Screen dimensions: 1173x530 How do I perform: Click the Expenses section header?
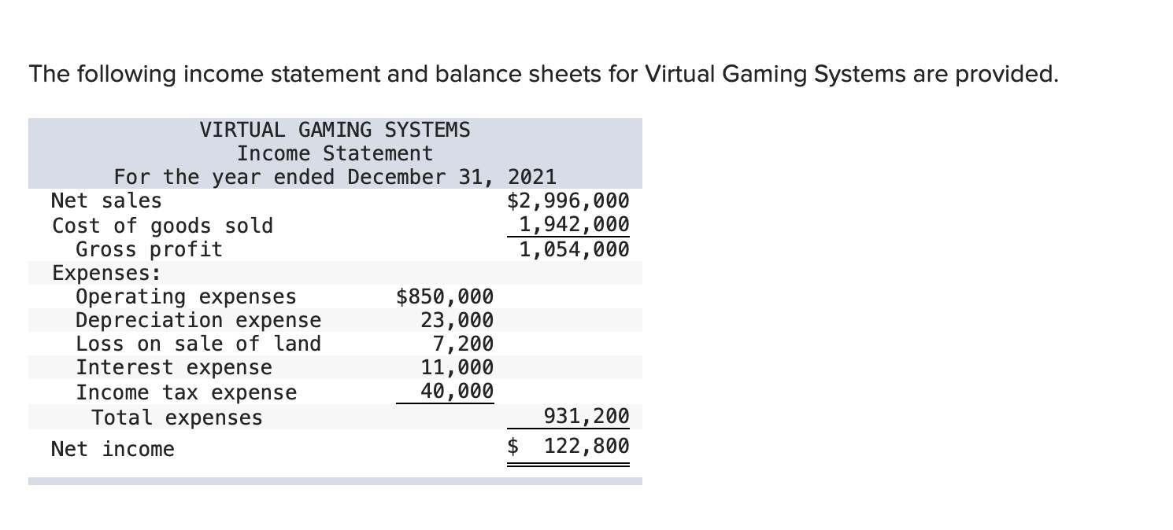coord(91,273)
